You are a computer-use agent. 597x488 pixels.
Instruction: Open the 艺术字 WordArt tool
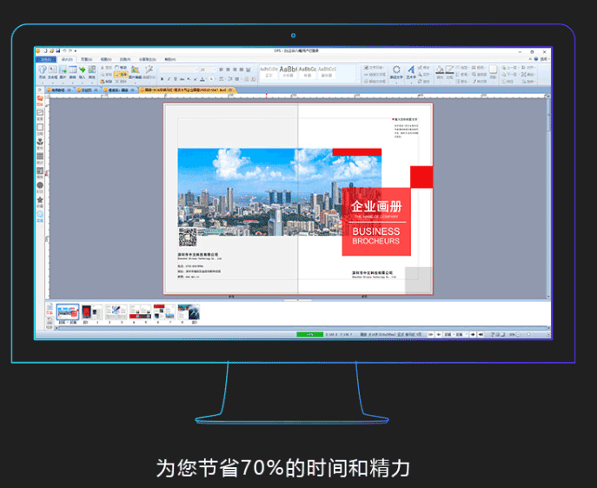pos(411,72)
